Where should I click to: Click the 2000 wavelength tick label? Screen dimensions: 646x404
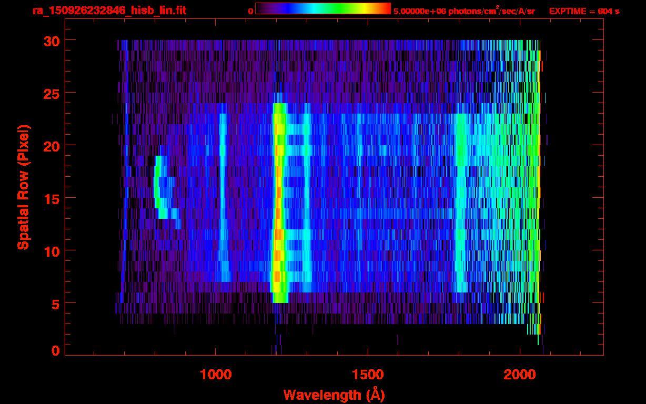[x=520, y=375]
